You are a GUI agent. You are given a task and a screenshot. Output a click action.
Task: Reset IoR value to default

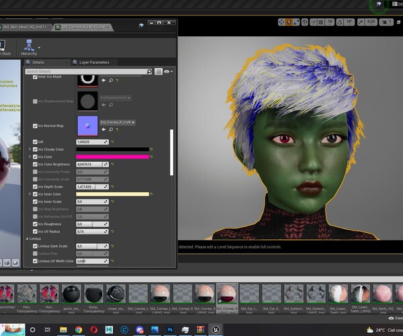[112, 142]
